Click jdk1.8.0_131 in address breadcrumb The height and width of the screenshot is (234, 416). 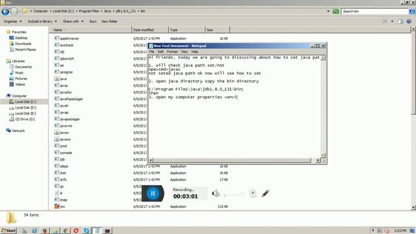tap(125, 11)
